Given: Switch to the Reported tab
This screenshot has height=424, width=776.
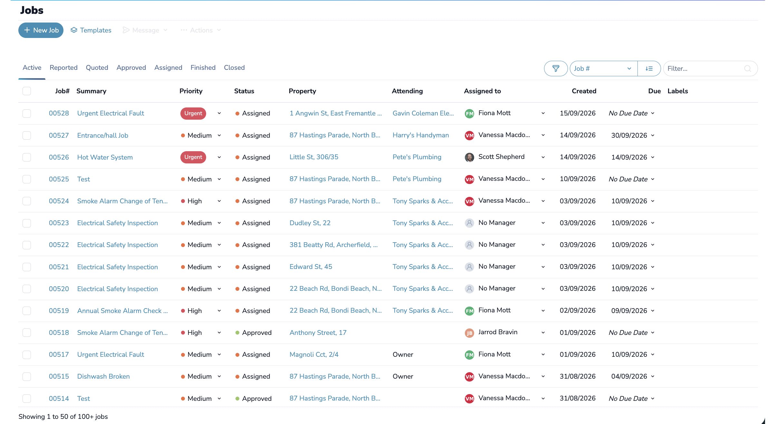Looking at the screenshot, I should click(x=63, y=68).
